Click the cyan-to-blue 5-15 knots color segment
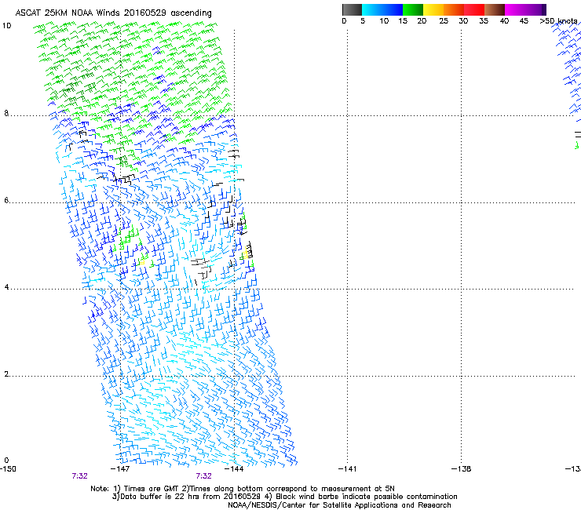This screenshot has width=581, height=510. coord(382,9)
